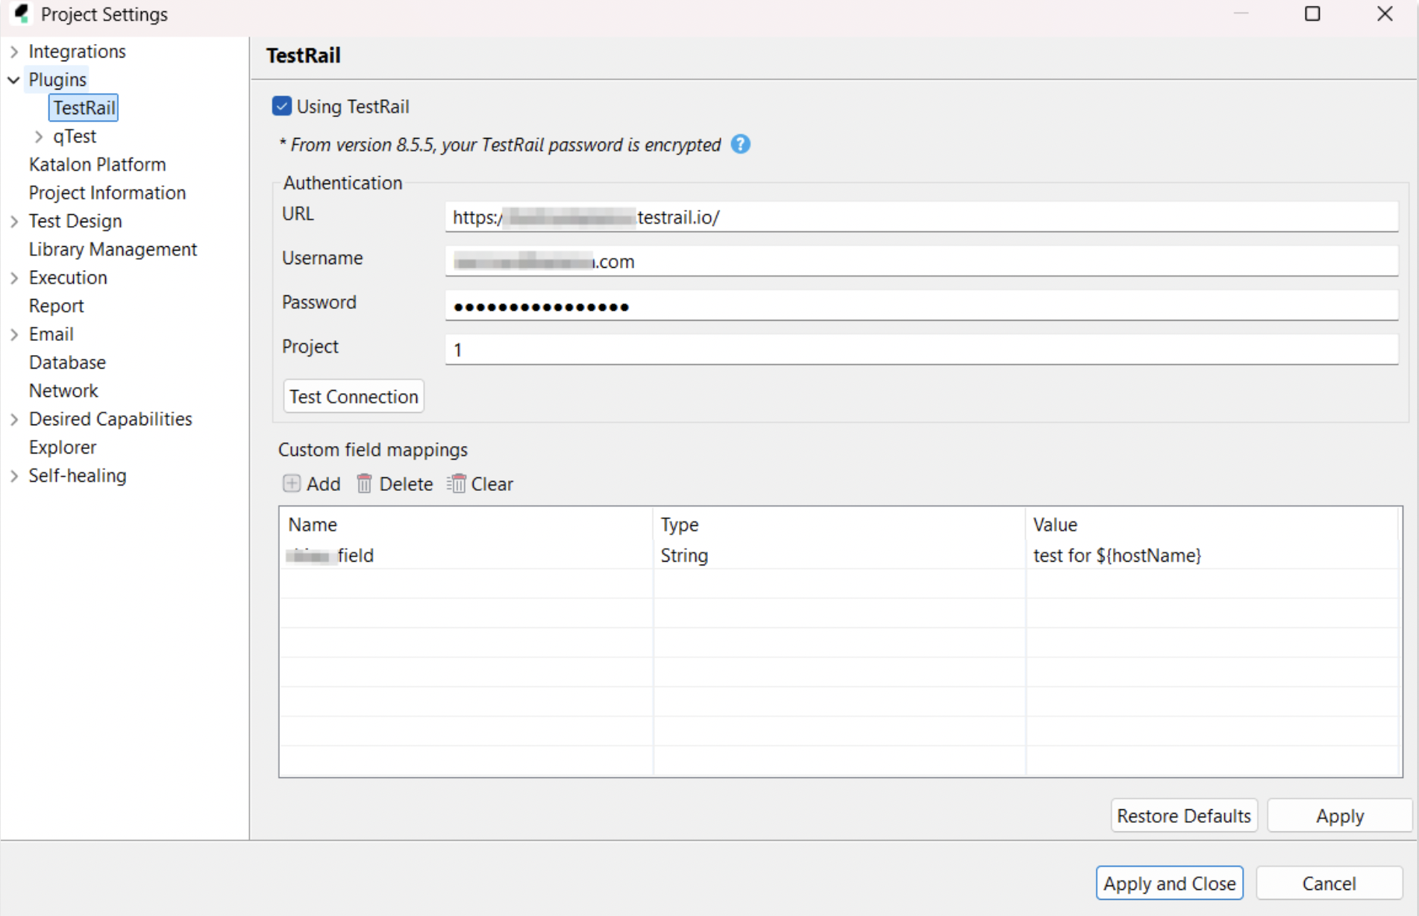This screenshot has width=1419, height=916.
Task: Click the Type column header
Action: coord(839,524)
